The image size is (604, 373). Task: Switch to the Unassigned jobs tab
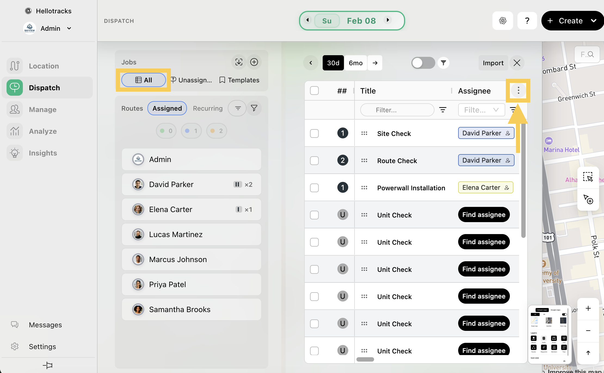click(x=191, y=80)
